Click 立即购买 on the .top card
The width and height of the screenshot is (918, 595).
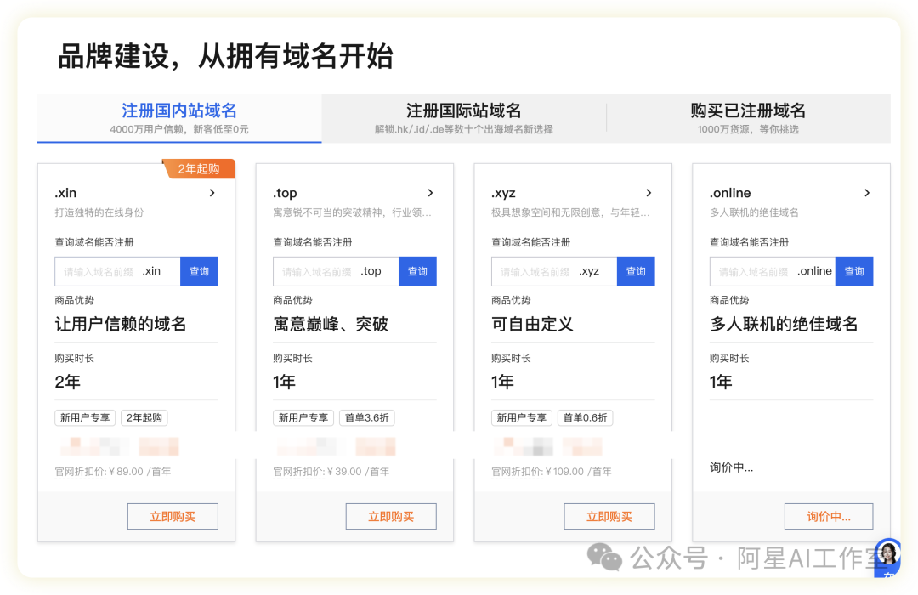click(391, 517)
